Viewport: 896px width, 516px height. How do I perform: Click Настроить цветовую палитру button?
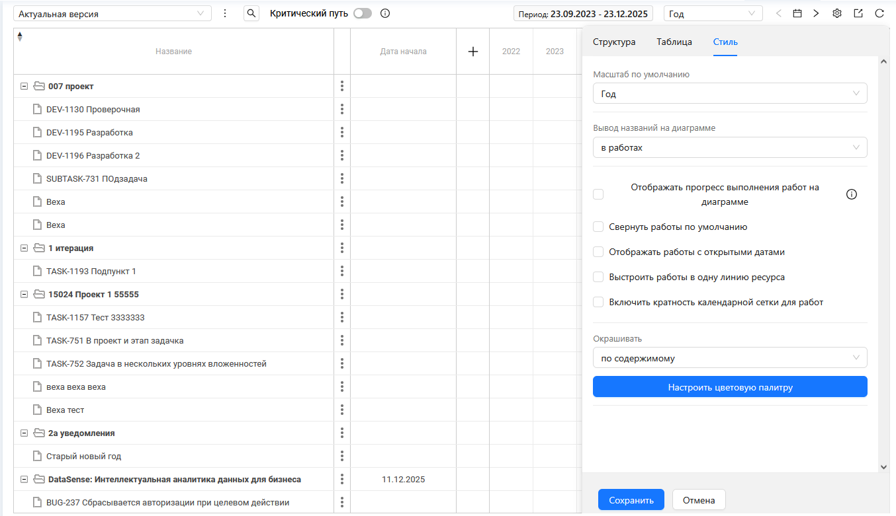(x=730, y=387)
